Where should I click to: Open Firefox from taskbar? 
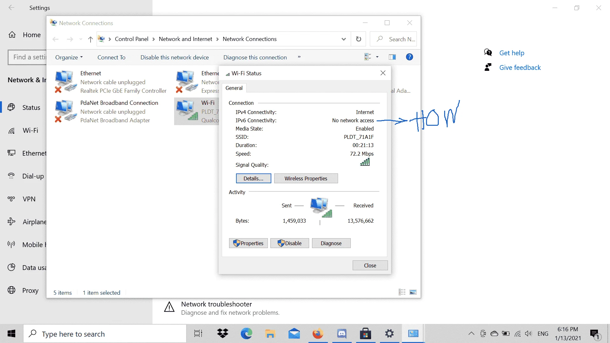pyautogui.click(x=318, y=333)
